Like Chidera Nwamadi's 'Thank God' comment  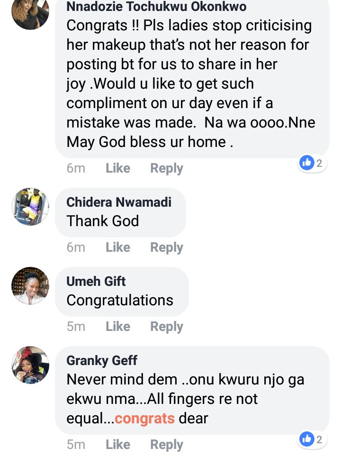[118, 247]
